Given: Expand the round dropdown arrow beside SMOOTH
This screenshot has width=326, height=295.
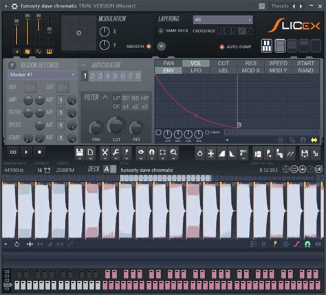Looking at the screenshot, I should tap(162, 46).
